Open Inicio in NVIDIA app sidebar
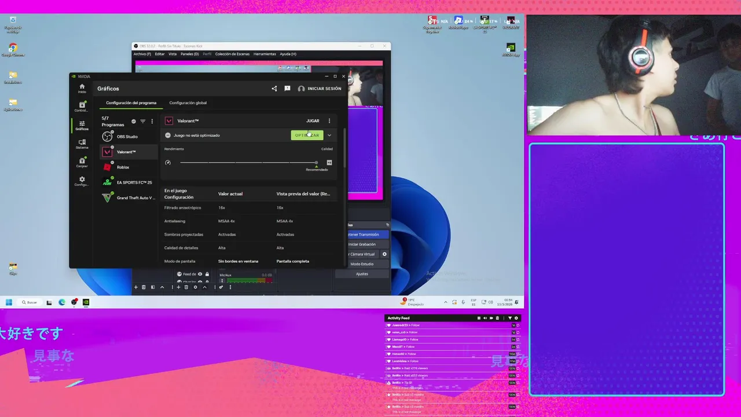 (x=82, y=88)
